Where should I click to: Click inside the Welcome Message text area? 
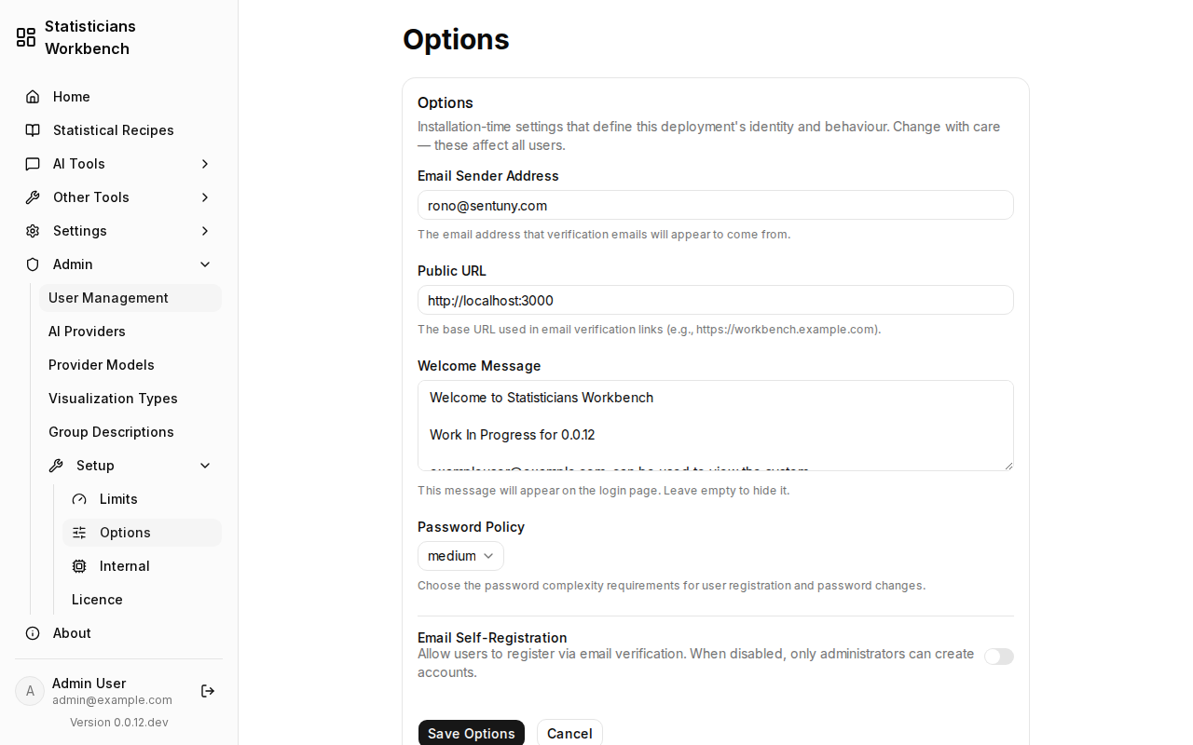[x=716, y=426]
